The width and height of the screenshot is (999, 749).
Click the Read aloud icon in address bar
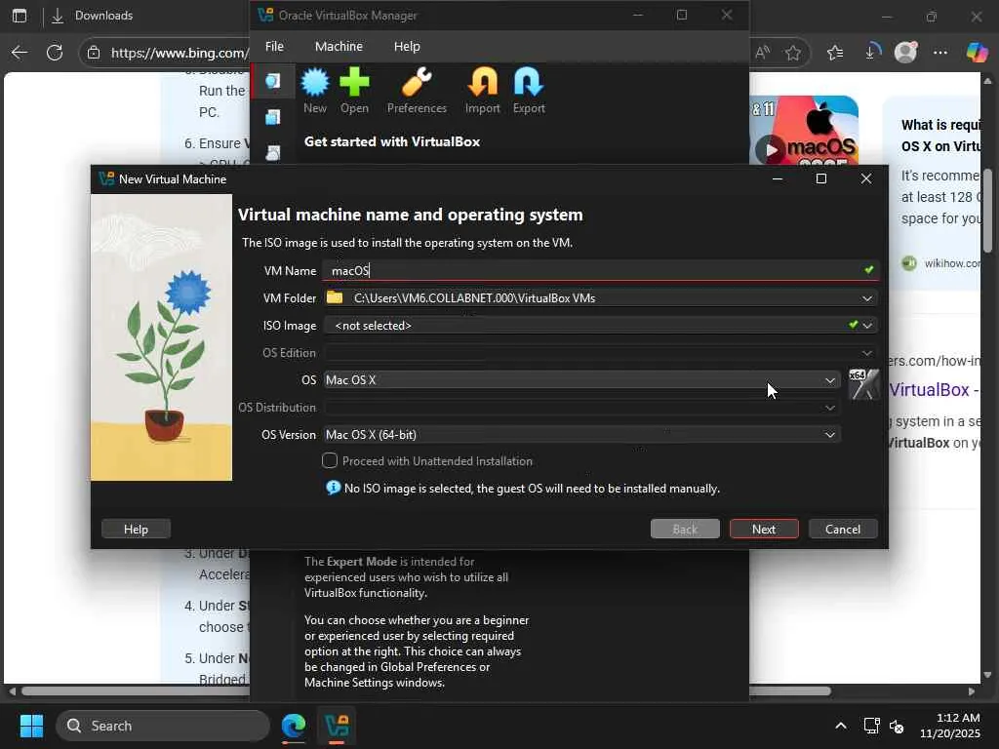pyautogui.click(x=763, y=53)
